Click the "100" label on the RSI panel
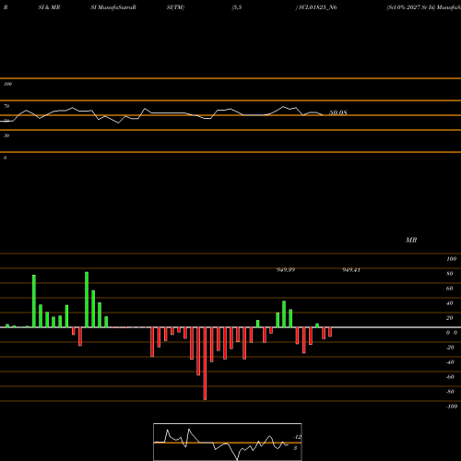The width and height of the screenshot is (461, 461). pyautogui.click(x=7, y=84)
